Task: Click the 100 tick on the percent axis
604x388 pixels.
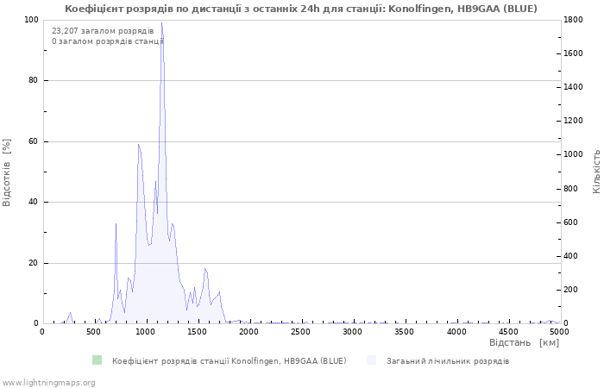Action: pyautogui.click(x=30, y=20)
